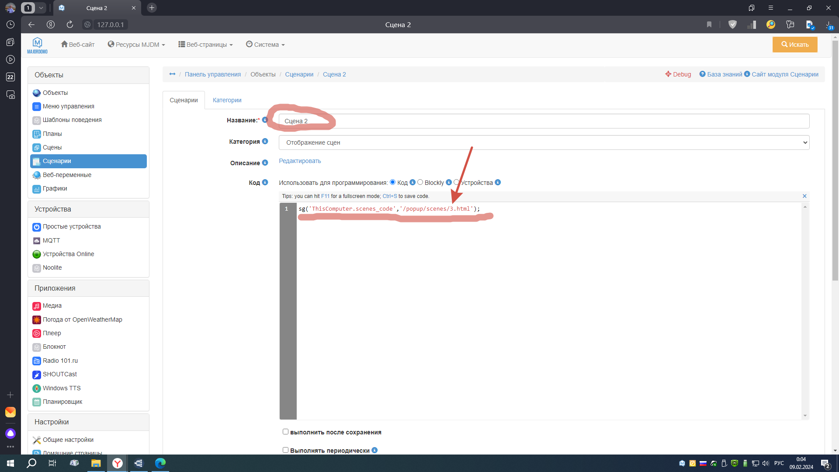
Task: Click the Weather OpenWeatherMap icon
Action: 37,319
